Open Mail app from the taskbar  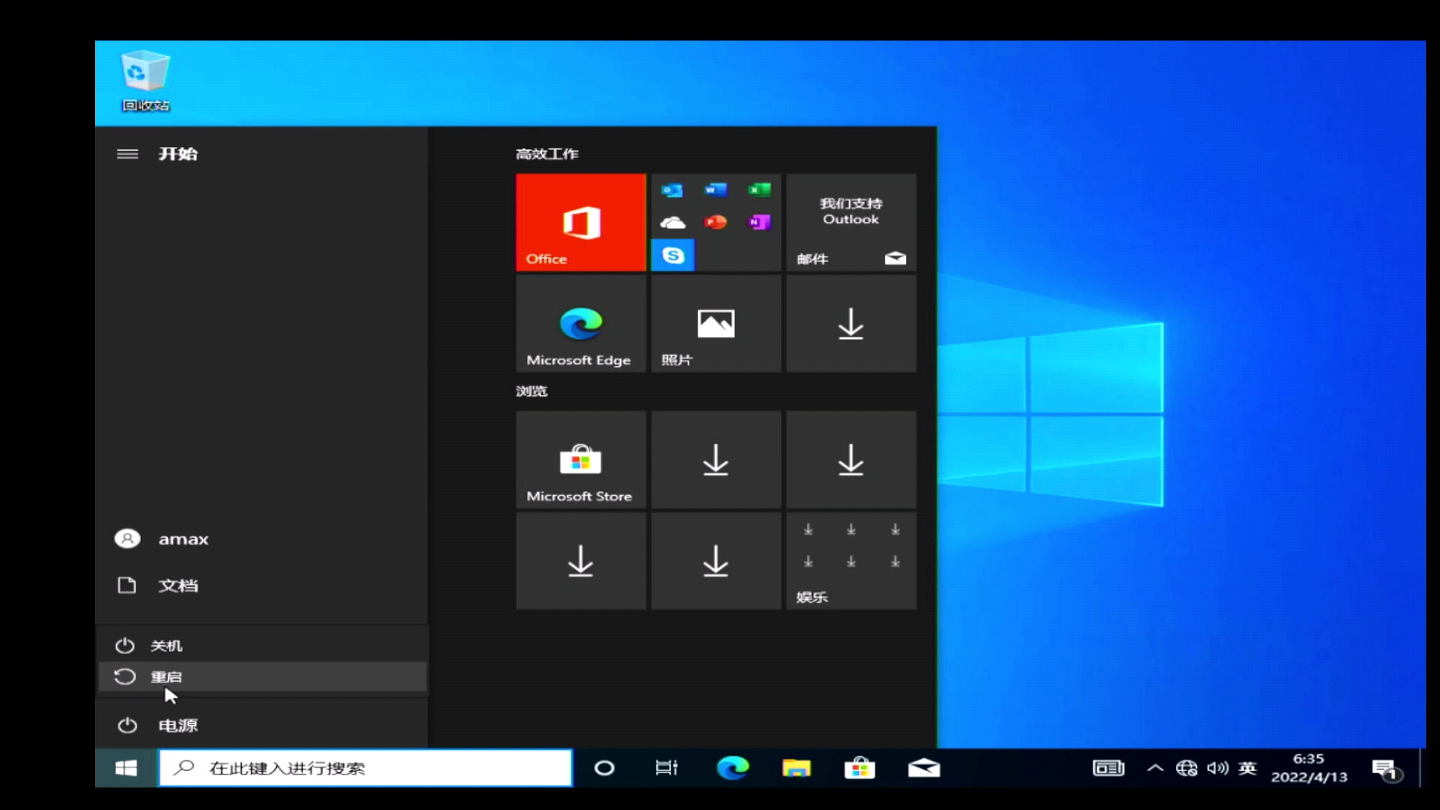coord(924,768)
